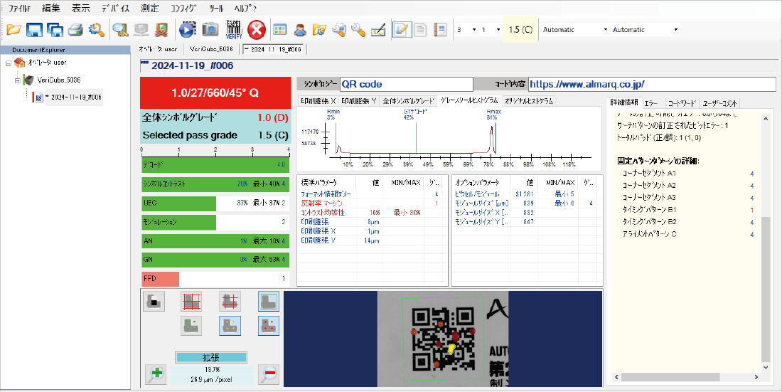
Task: Open the 表示 menu
Action: [80, 8]
